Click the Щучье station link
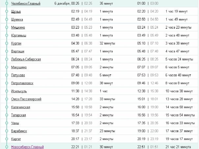Image resolution: width=199 pixels, height=149 pixels. coord(16,12)
